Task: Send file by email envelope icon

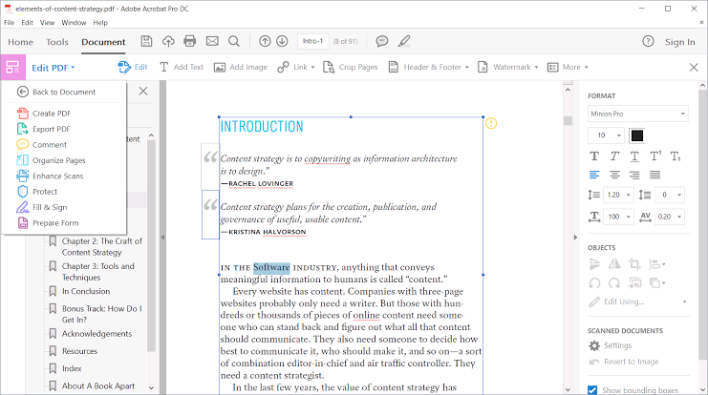Action: tap(212, 41)
